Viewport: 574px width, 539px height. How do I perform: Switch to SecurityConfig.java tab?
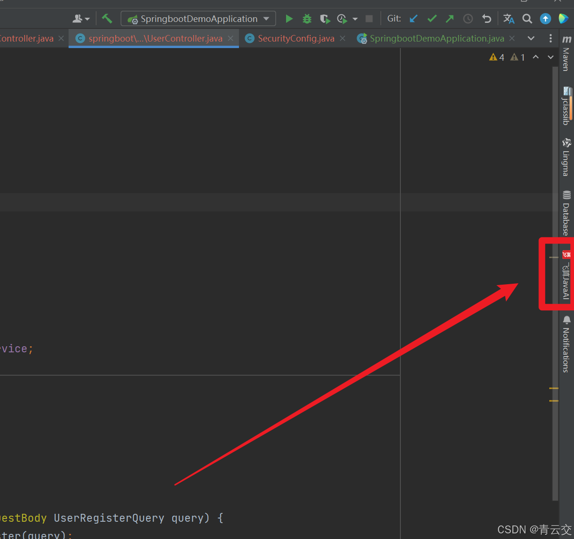(296, 38)
